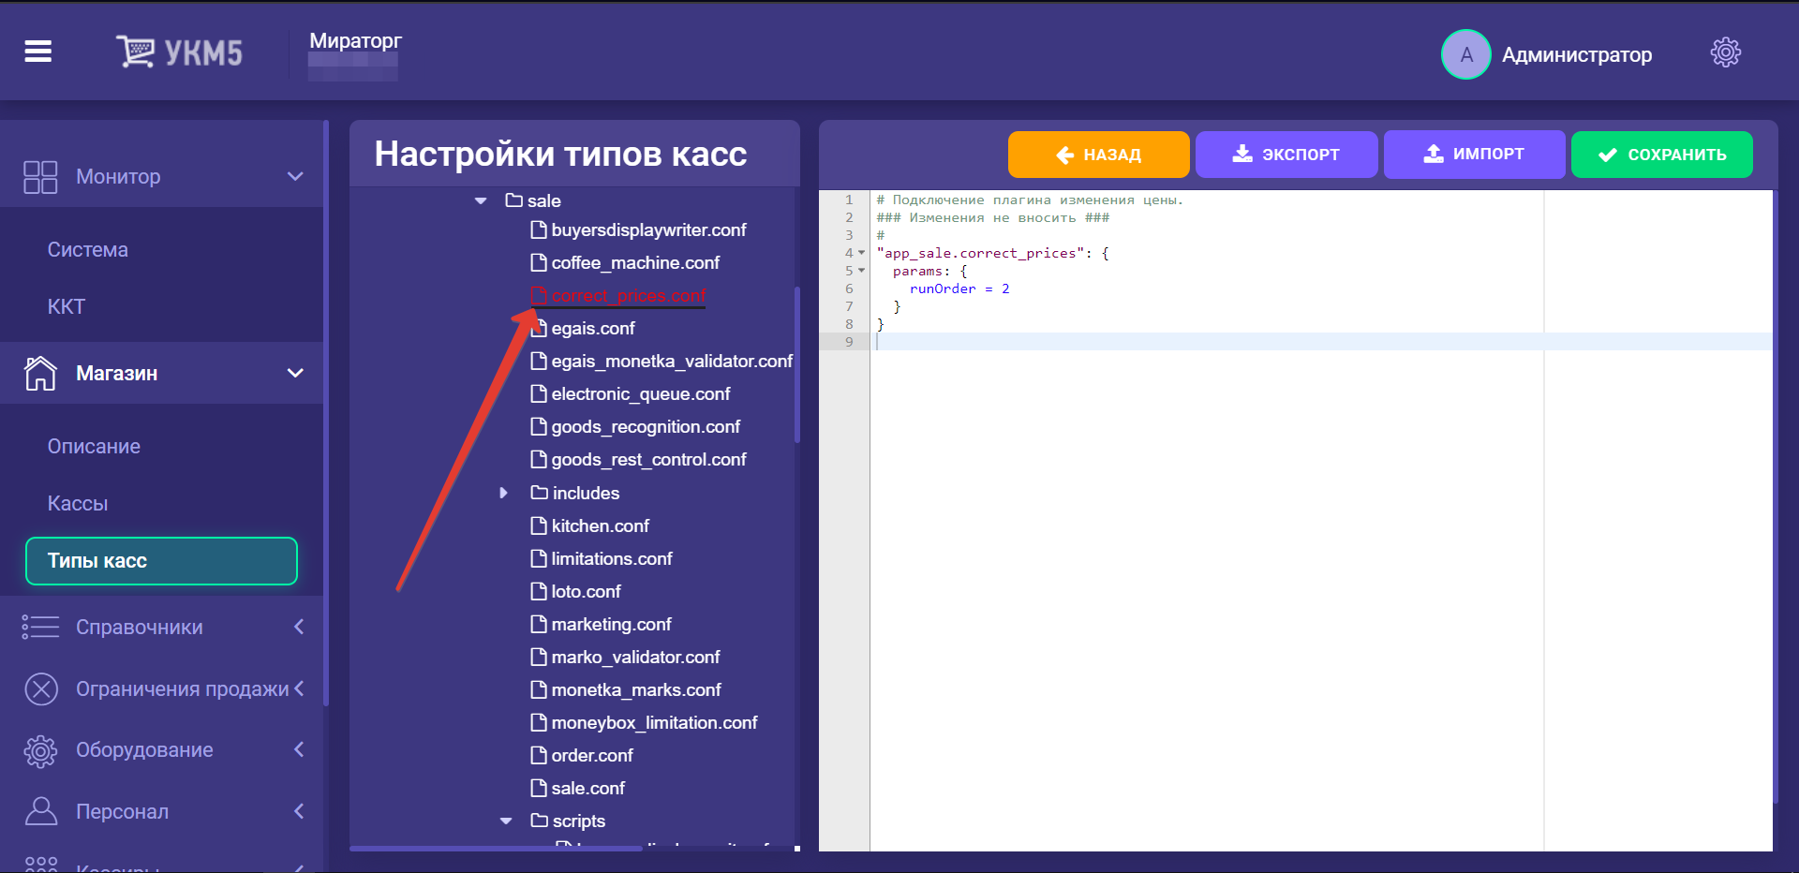Click line number 1 in gutter

coord(849,200)
